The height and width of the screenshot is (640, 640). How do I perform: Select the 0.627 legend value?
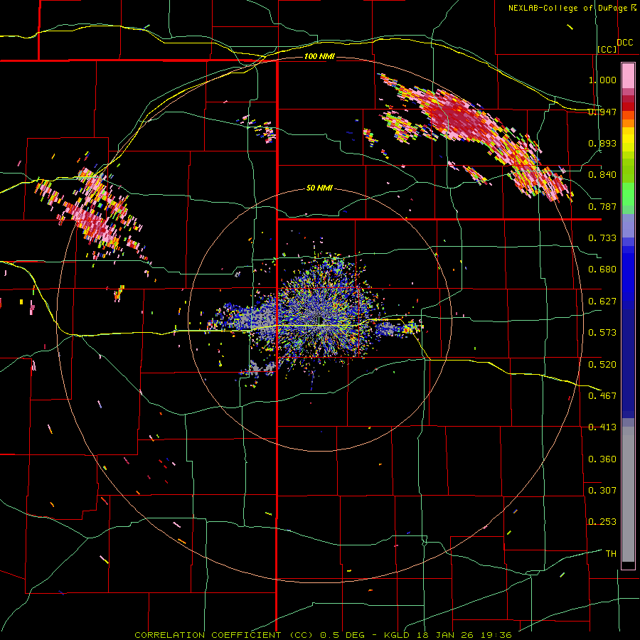602,302
